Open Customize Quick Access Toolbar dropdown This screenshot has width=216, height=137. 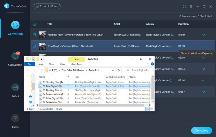[41, 59]
